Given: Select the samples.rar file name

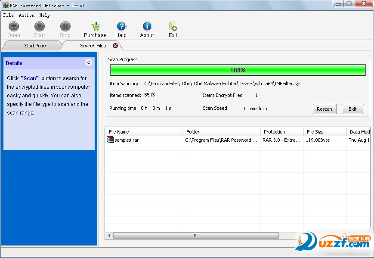Looking at the screenshot, I should coord(127,140).
